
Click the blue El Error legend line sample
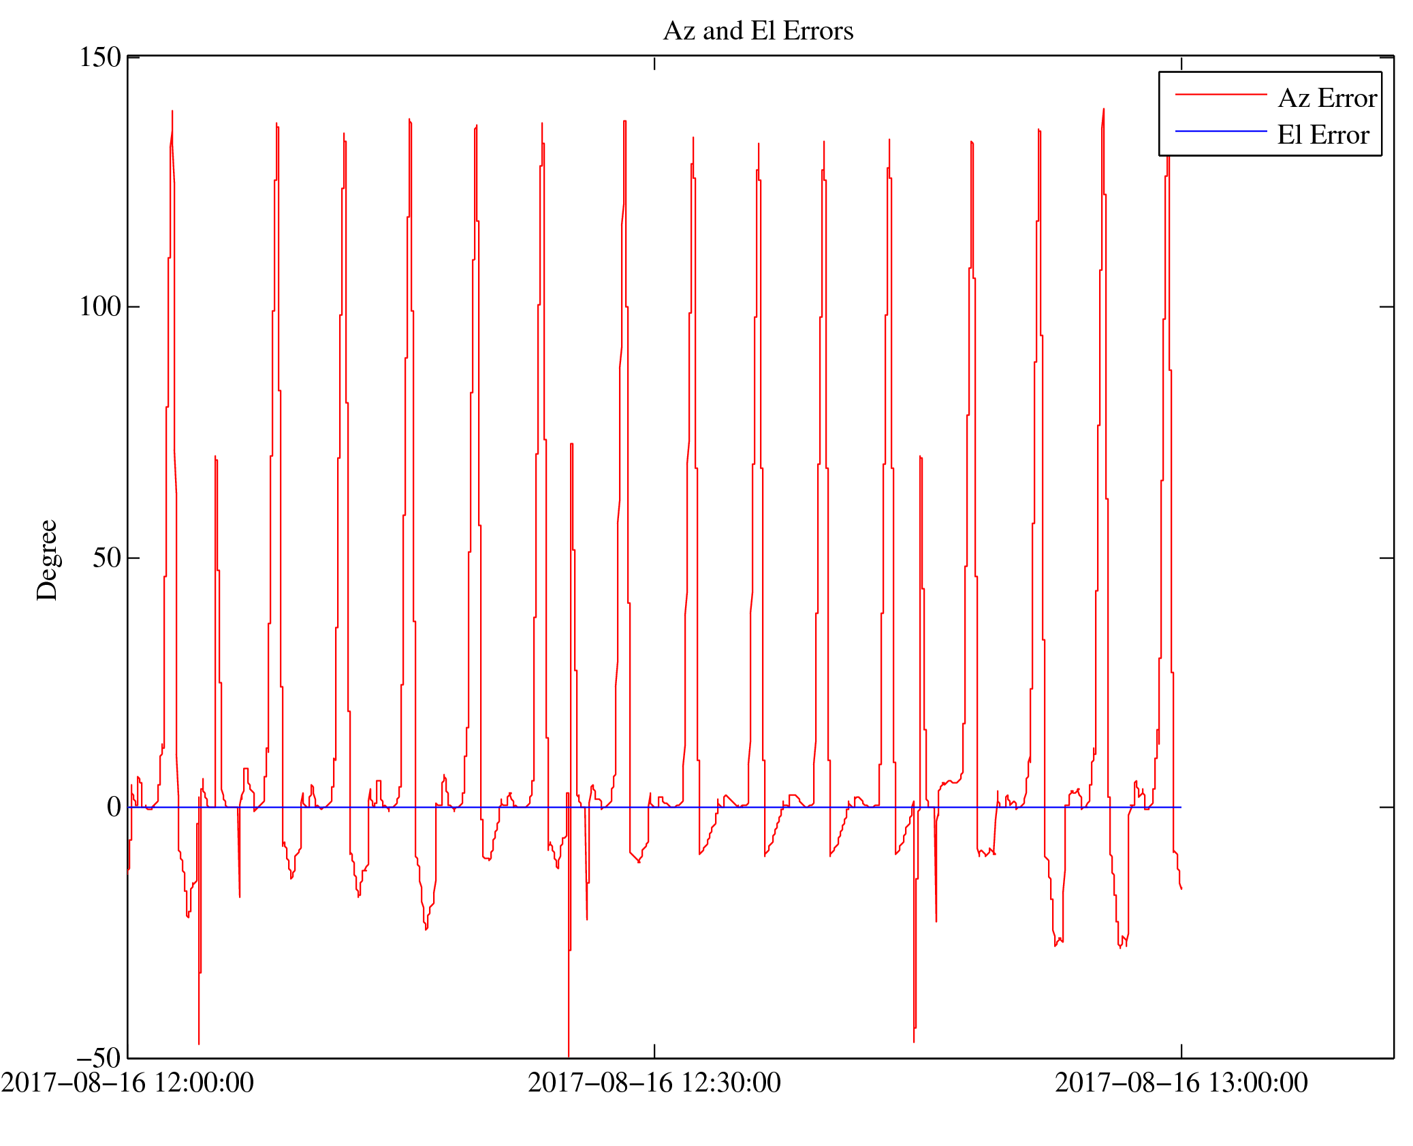pos(1221,131)
